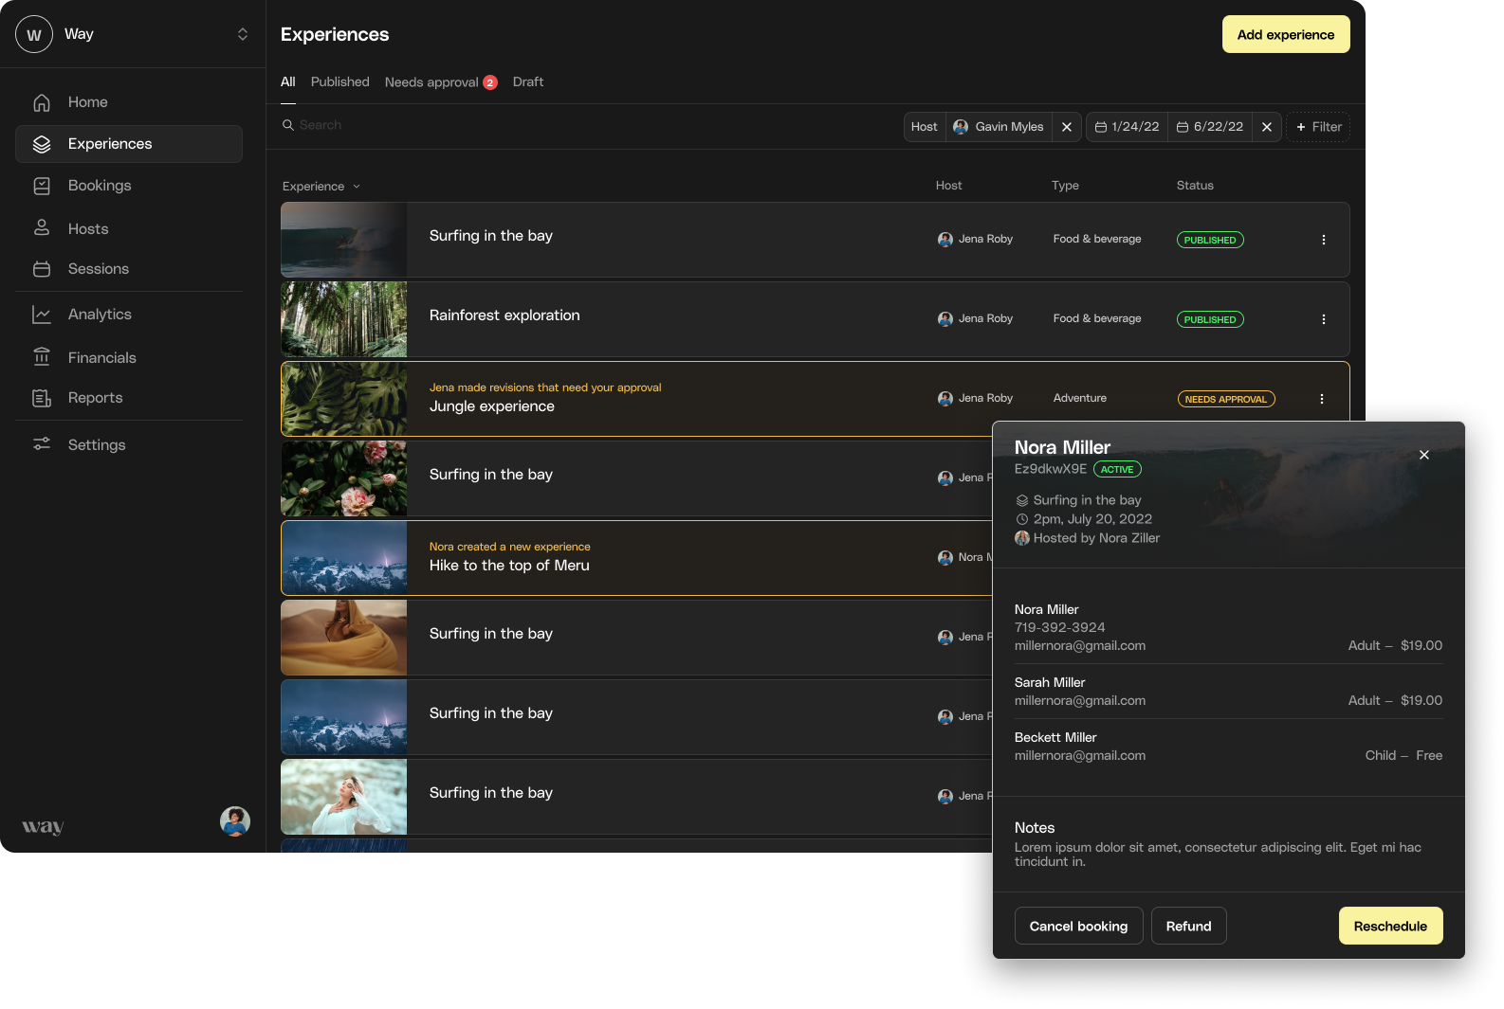
Task: Open the Home sidebar item
Action: point(129,102)
